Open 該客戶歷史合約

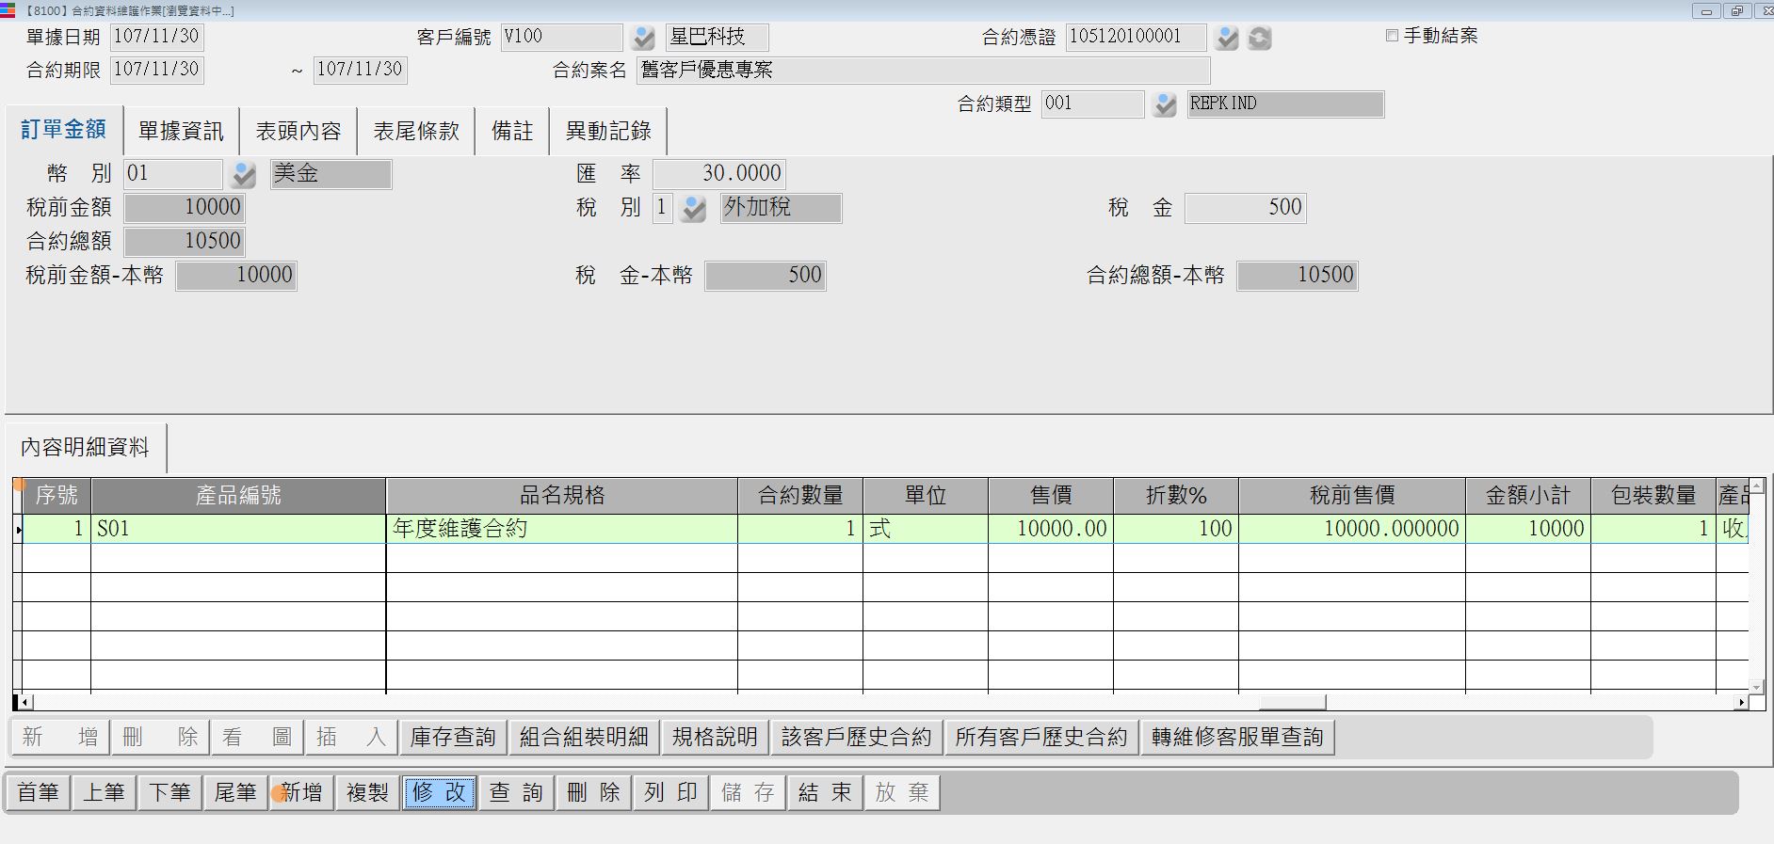pos(857,738)
